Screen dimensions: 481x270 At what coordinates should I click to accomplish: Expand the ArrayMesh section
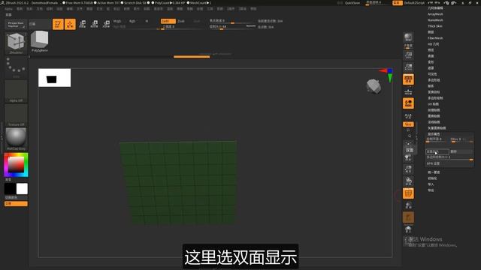click(435, 14)
